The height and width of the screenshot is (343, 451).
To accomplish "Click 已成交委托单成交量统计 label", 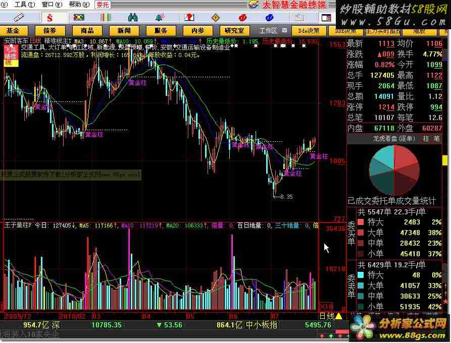I will click(x=392, y=201).
